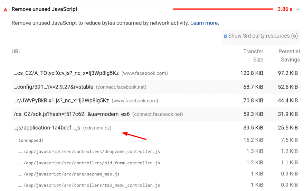Screen dimensions: 304x191
Task: Click the red warning triangle icon
Action: (6, 9)
